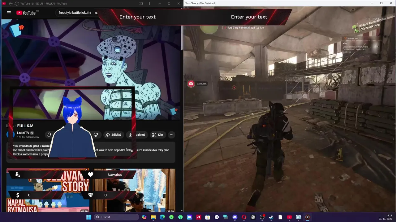Viewport: 396px width, 222px height.
Task: Open the YouTube hamburger guide menu
Action: coord(9,13)
